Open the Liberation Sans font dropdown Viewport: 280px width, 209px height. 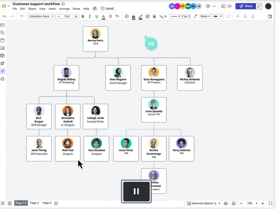[41, 16]
